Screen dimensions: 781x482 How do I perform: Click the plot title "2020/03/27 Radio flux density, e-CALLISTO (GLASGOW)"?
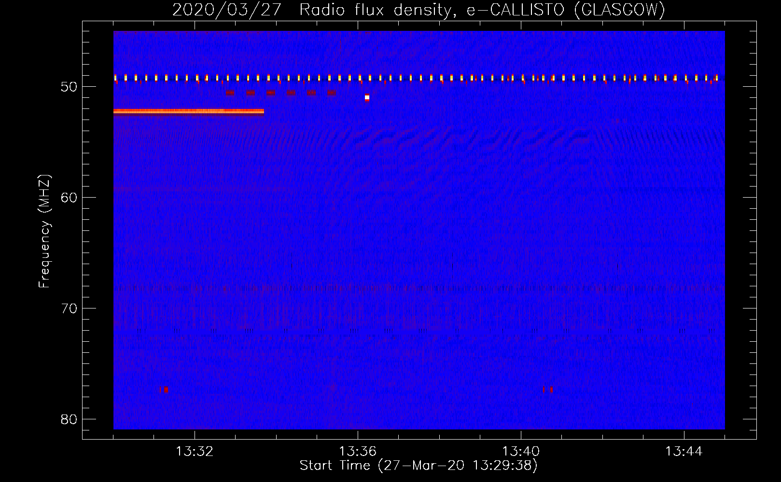click(x=418, y=10)
